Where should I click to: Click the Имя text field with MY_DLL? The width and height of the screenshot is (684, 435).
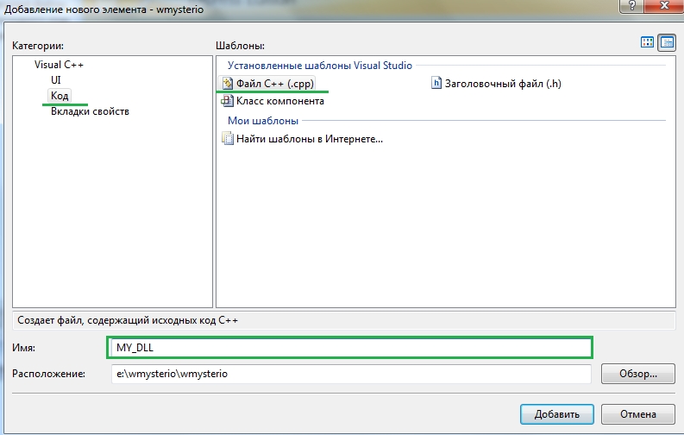coord(348,347)
